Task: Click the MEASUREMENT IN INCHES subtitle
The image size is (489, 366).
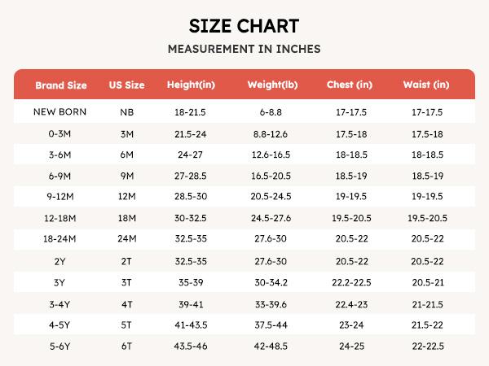Action: (244, 49)
